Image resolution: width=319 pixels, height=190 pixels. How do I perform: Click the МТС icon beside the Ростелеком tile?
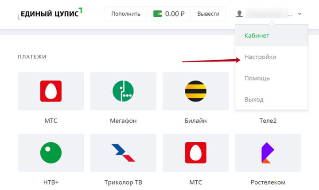(x=195, y=153)
